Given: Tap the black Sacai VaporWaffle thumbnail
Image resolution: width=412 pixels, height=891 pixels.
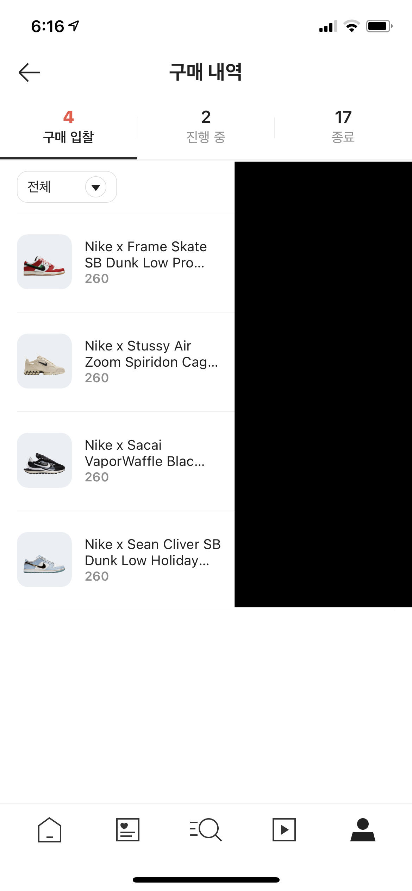Looking at the screenshot, I should tap(44, 460).
